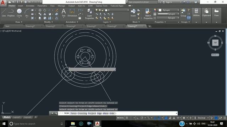Select the Line draw tool
This screenshot has width=227, height=127.
[x=4, y=13]
